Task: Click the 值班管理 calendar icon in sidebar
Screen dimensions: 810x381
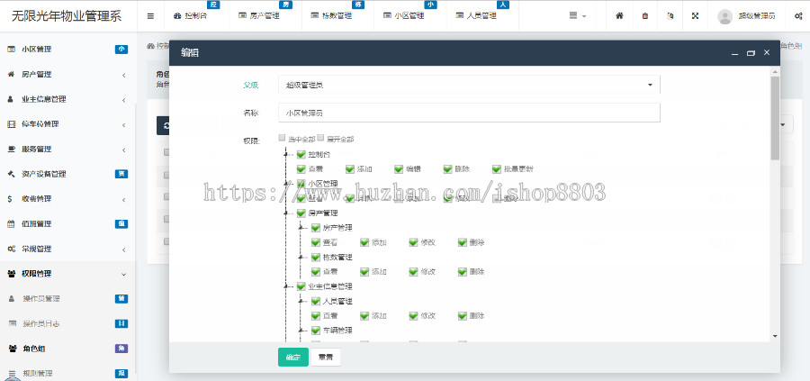Action: 11,224
